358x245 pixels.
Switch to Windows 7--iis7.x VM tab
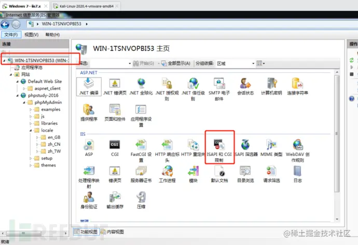point(25,6)
